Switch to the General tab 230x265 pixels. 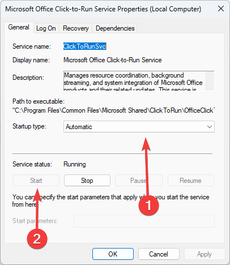pyautogui.click(x=19, y=27)
